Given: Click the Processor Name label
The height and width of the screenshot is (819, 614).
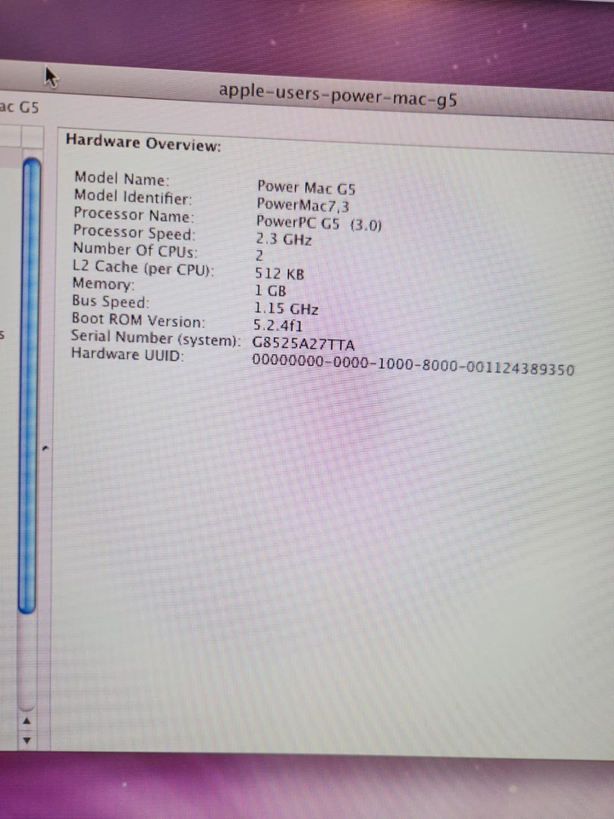Looking at the screenshot, I should (x=134, y=215).
